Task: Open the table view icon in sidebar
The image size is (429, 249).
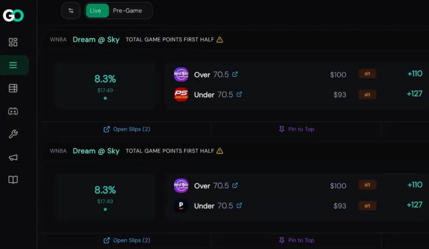Action: [x=13, y=88]
